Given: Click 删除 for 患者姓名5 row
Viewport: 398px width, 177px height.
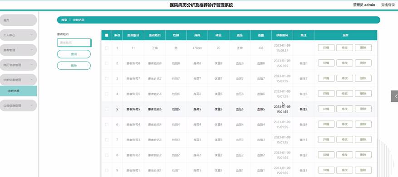Looking at the screenshot, I should (363, 109).
